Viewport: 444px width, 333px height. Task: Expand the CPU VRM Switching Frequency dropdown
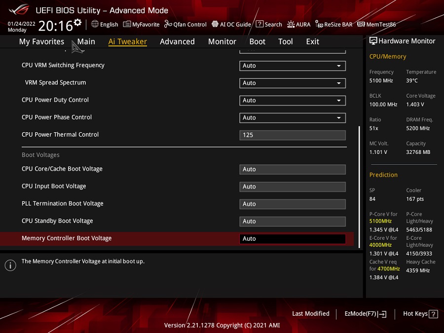coord(293,66)
